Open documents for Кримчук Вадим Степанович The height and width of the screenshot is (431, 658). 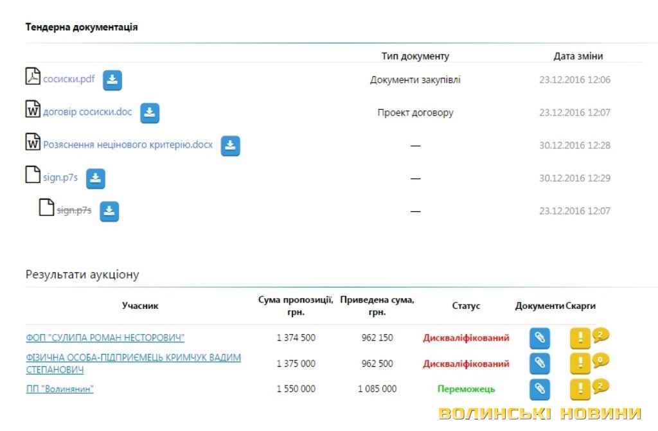(540, 364)
